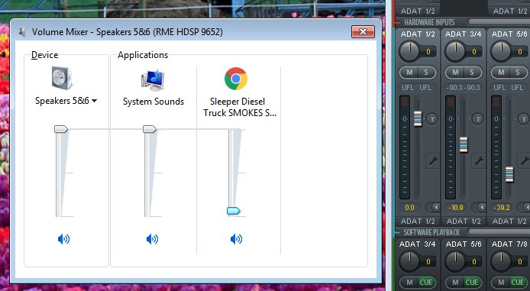
Task: Click pan knob of Software Playback ADAT 5/6
Action: pyautogui.click(x=455, y=260)
